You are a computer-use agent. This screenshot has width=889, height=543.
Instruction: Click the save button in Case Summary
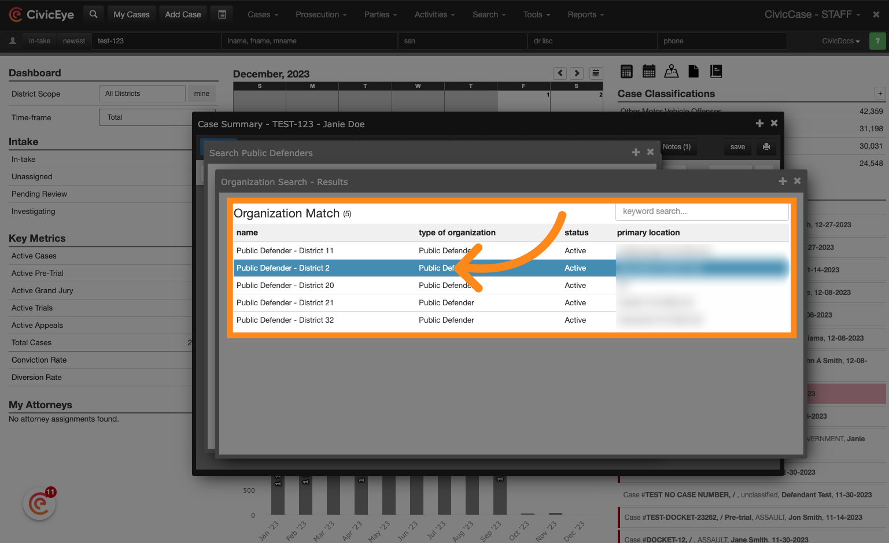[x=737, y=147]
